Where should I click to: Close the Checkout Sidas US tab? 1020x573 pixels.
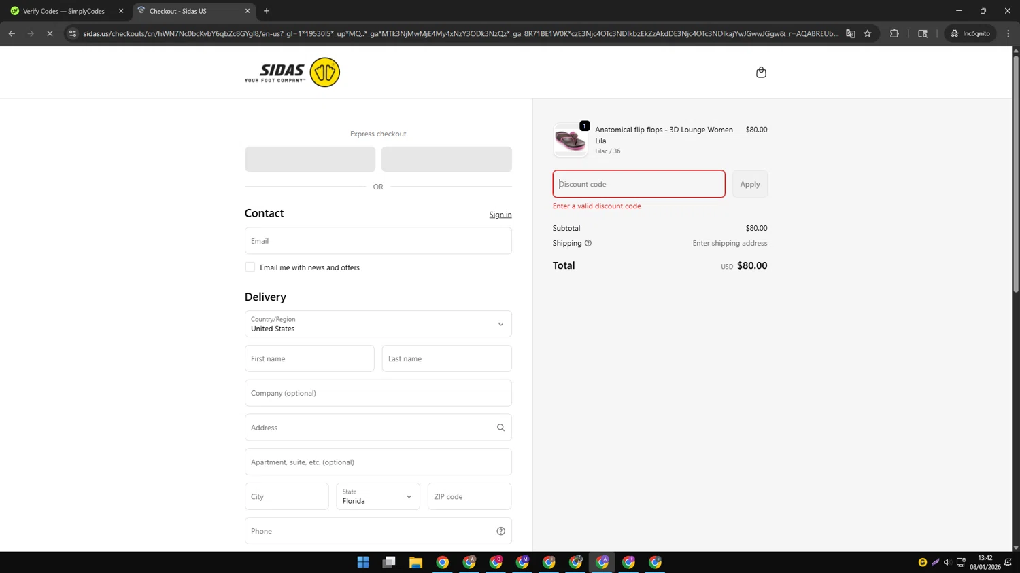(x=248, y=11)
